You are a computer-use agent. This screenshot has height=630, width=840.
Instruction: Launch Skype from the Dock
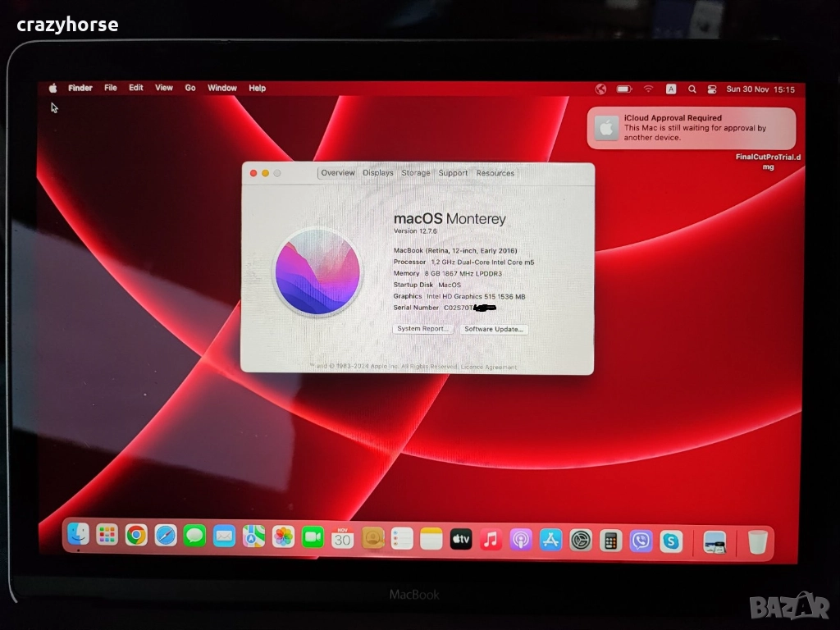click(671, 542)
